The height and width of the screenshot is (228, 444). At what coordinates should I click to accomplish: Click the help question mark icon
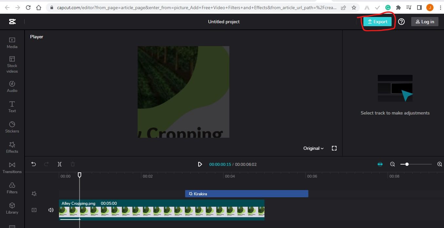(x=401, y=21)
